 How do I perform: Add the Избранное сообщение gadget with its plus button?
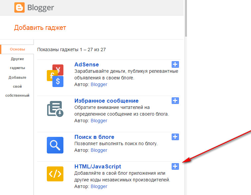175,101
